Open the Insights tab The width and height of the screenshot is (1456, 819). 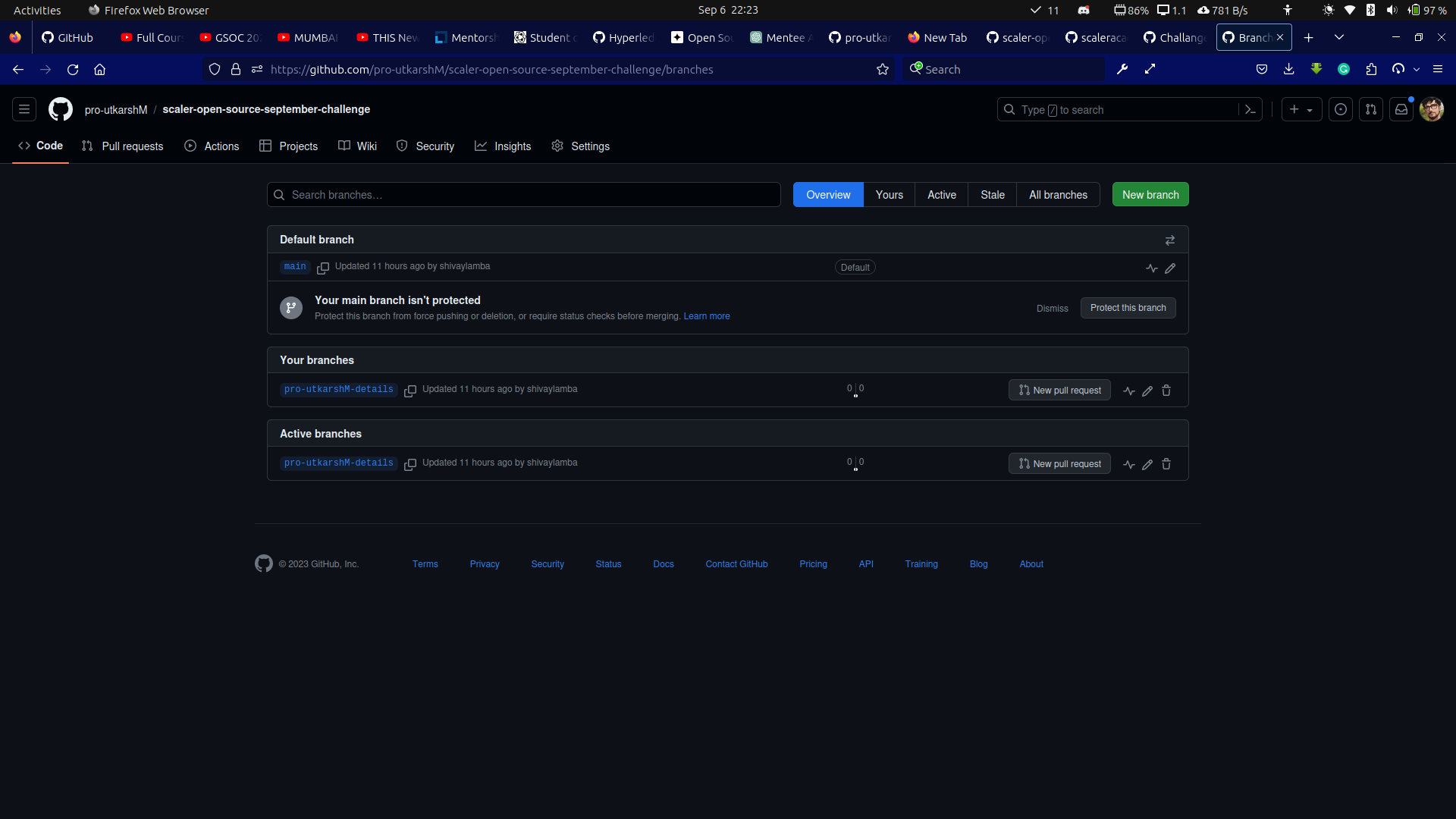click(x=503, y=146)
